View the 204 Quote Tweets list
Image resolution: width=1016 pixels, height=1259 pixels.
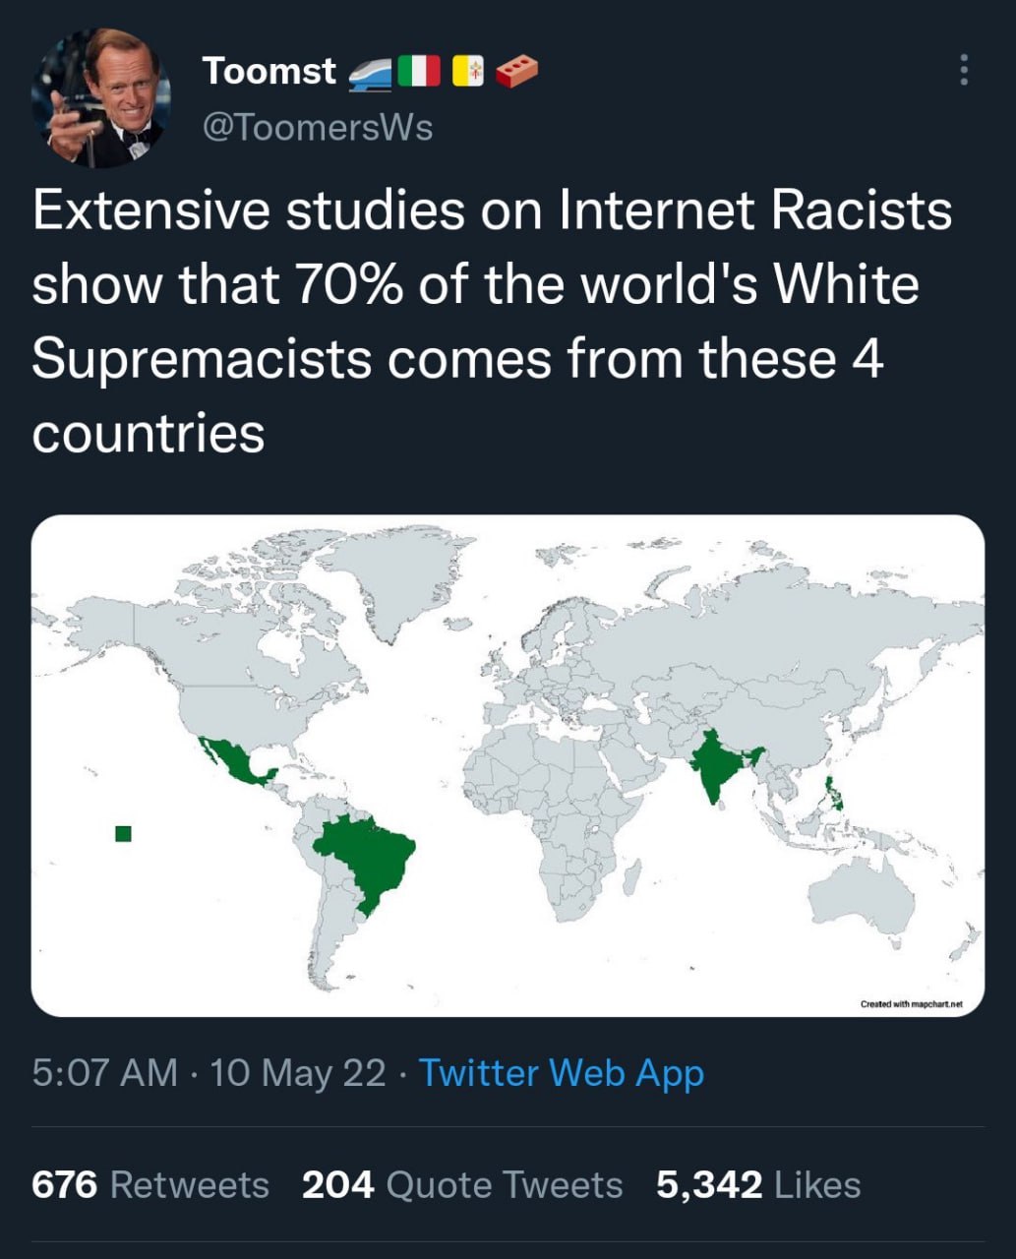click(x=462, y=1185)
